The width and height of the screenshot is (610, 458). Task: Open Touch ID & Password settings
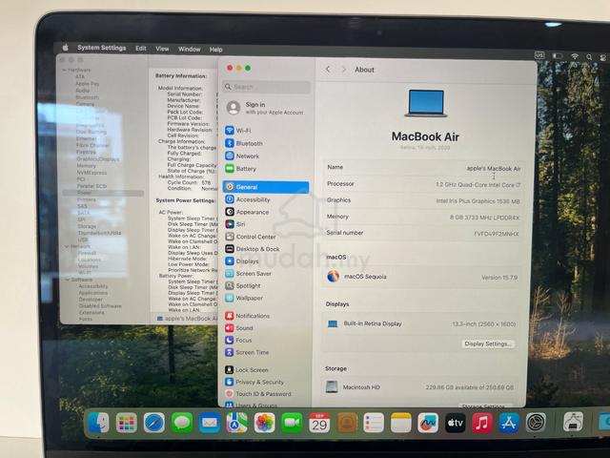258,394
